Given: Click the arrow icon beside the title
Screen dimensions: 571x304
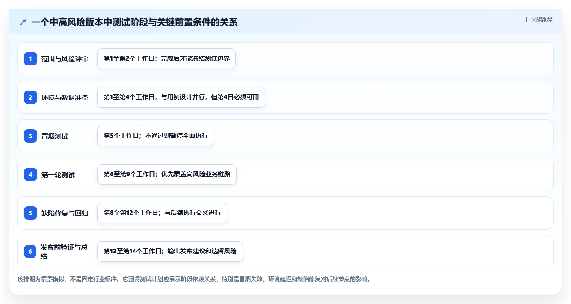Looking at the screenshot, I should tap(23, 22).
